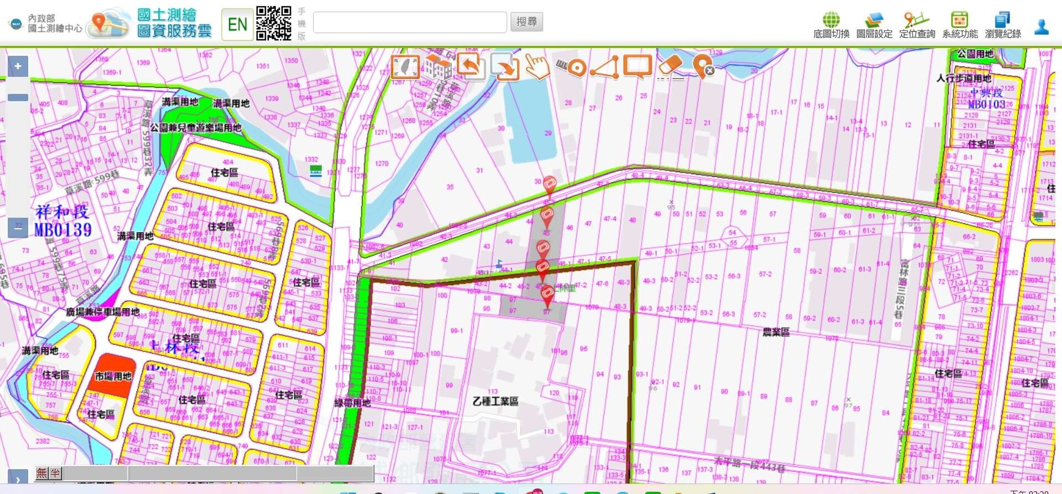Click the 搜尋 search button

click(x=526, y=22)
